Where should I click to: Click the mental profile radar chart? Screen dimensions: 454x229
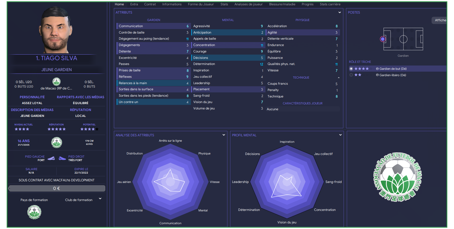287,182
